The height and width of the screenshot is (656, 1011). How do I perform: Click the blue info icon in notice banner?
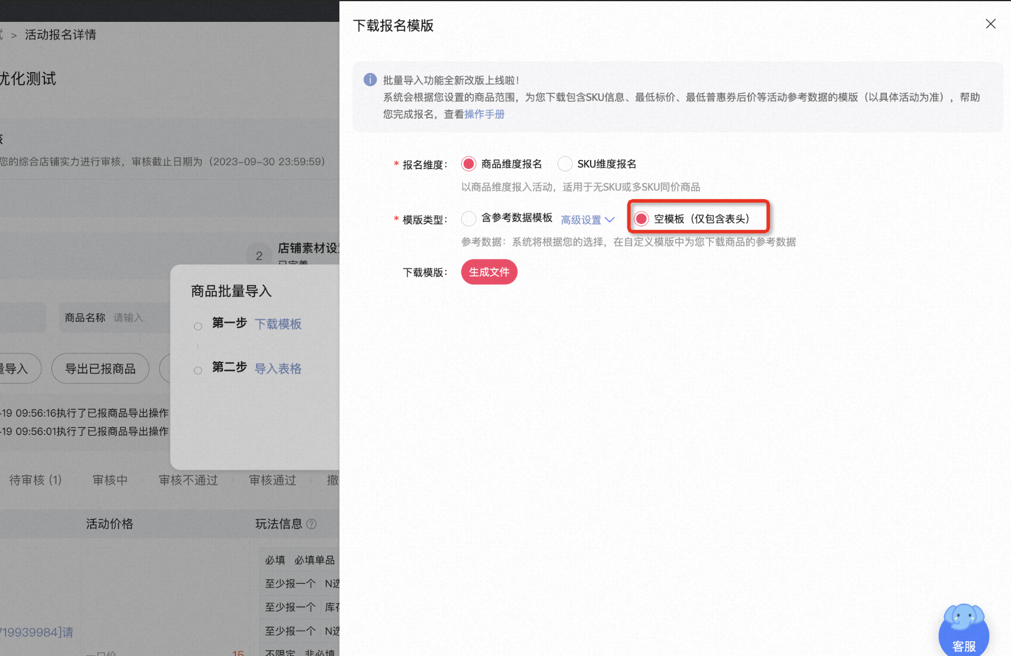(370, 80)
